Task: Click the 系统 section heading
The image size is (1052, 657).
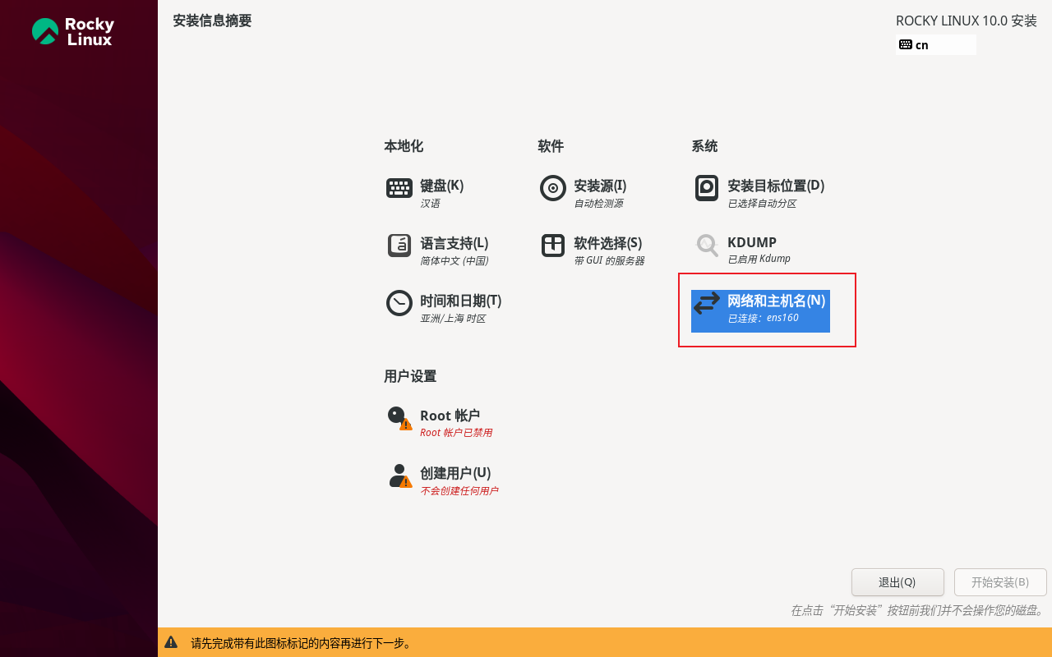Action: coord(704,146)
